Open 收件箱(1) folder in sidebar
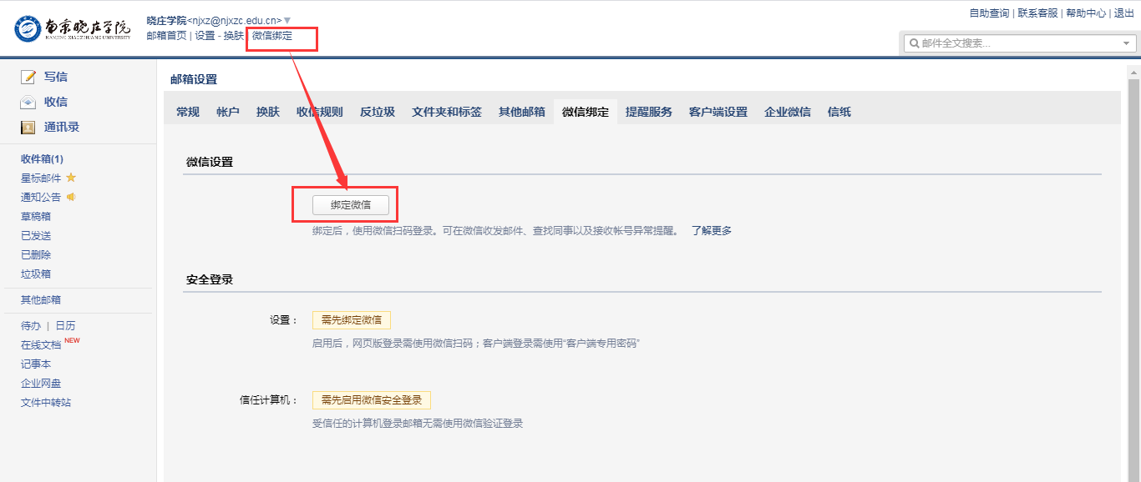This screenshot has height=482, width=1141. coord(42,158)
